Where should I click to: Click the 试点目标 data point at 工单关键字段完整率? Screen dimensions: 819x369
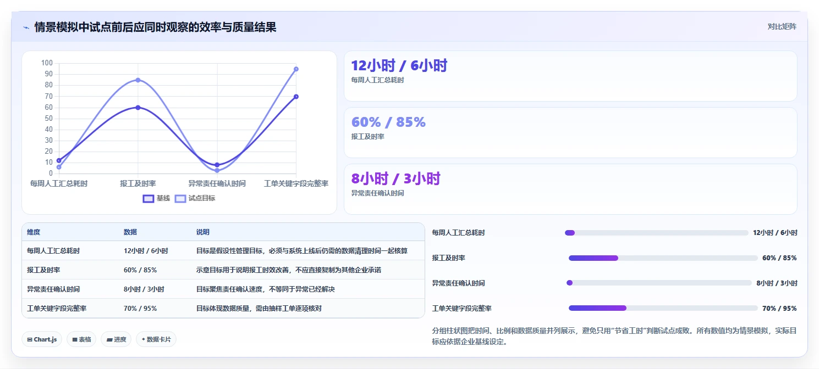pos(296,69)
